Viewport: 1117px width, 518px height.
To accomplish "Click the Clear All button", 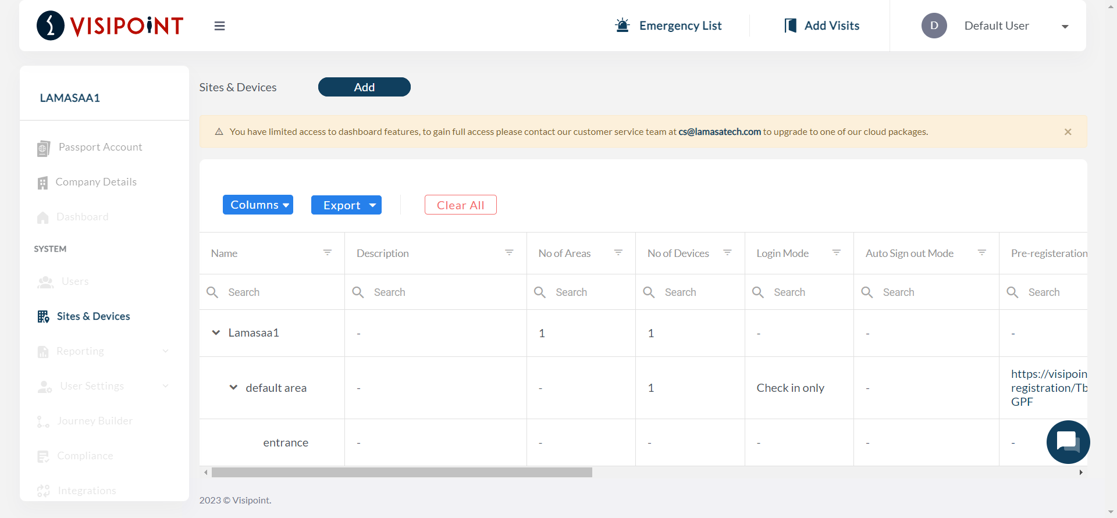I will [x=460, y=205].
